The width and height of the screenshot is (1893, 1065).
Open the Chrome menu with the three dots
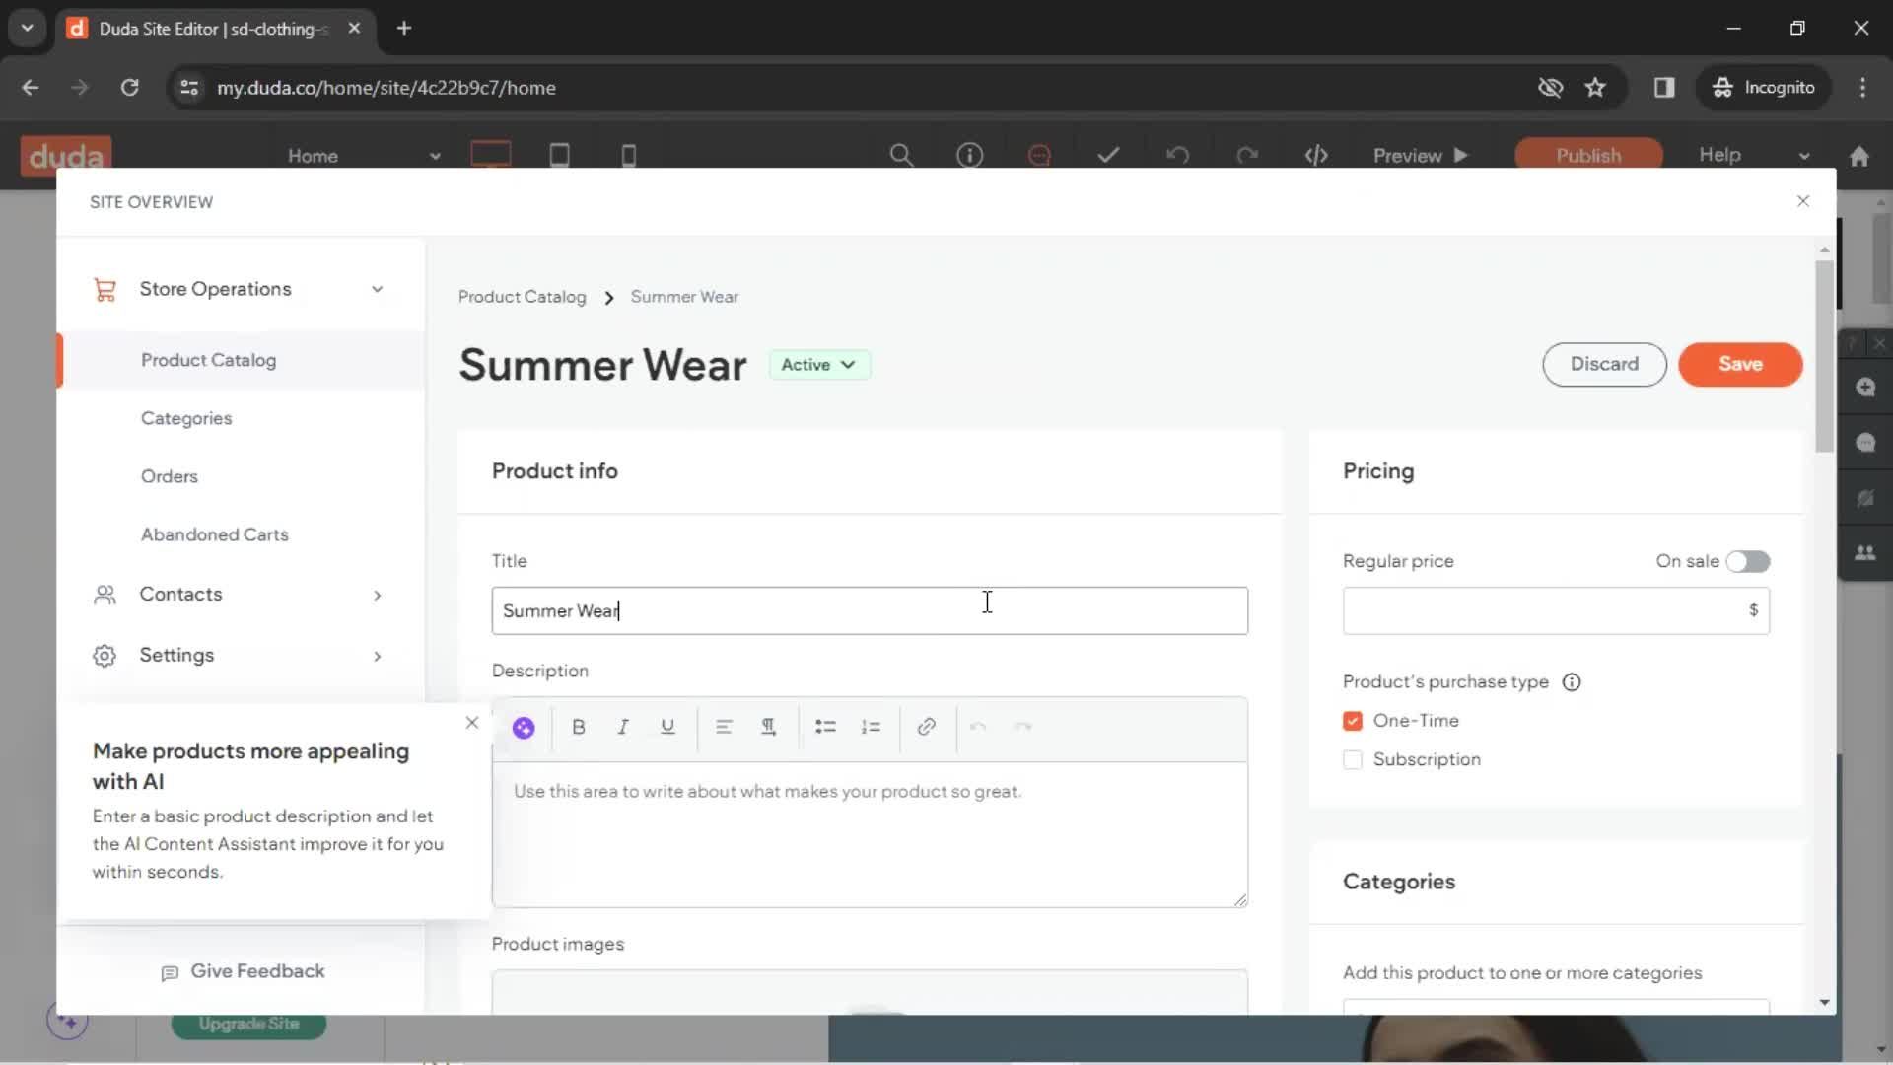[1862, 88]
